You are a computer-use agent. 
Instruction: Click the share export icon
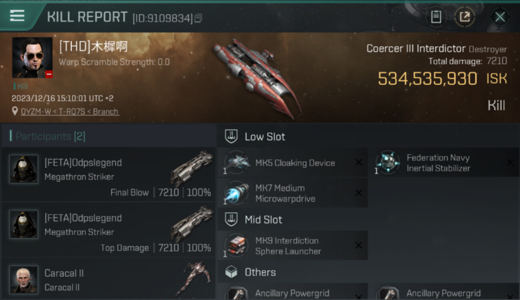(464, 17)
